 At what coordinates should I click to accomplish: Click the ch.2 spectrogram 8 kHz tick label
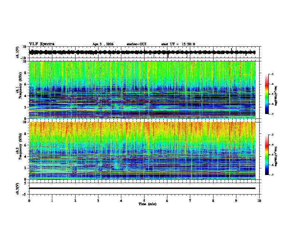pyautogui.click(x=25, y=134)
